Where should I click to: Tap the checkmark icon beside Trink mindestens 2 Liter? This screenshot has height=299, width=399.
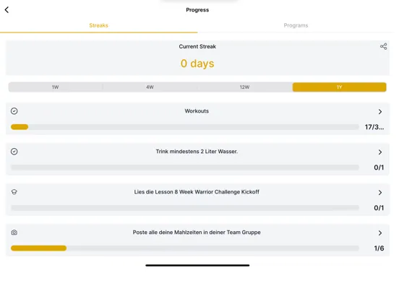pos(14,152)
